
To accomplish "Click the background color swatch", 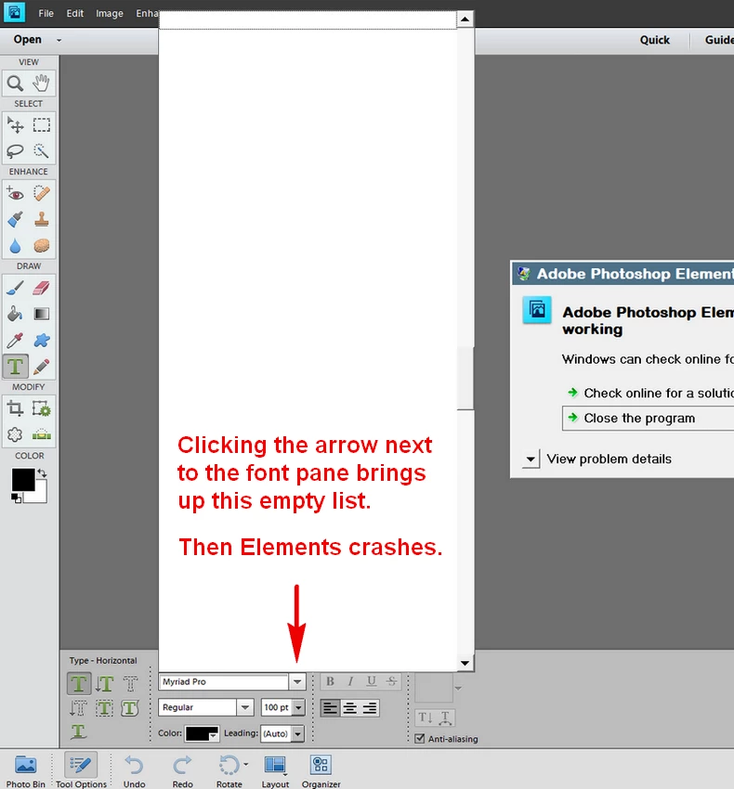I will click(x=41, y=495).
